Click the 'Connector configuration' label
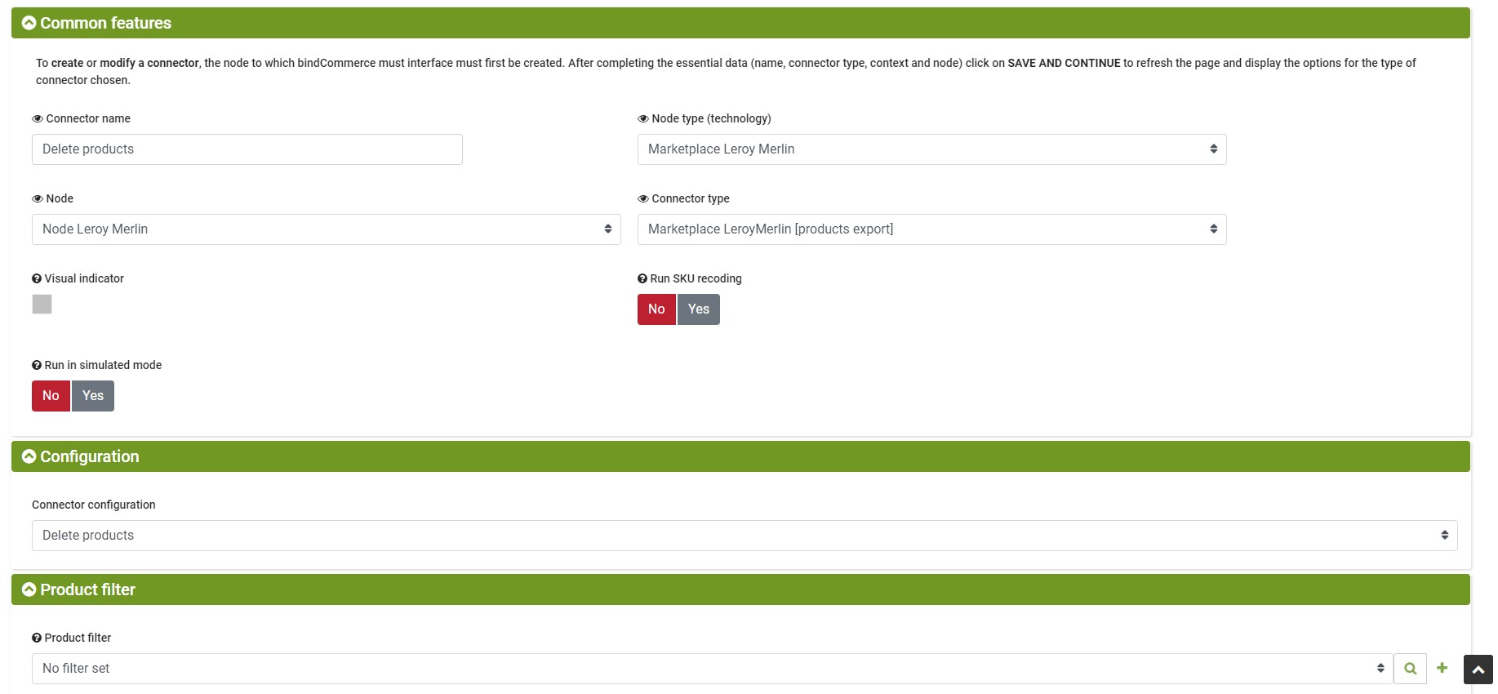Image resolution: width=1498 pixels, height=694 pixels. point(94,505)
